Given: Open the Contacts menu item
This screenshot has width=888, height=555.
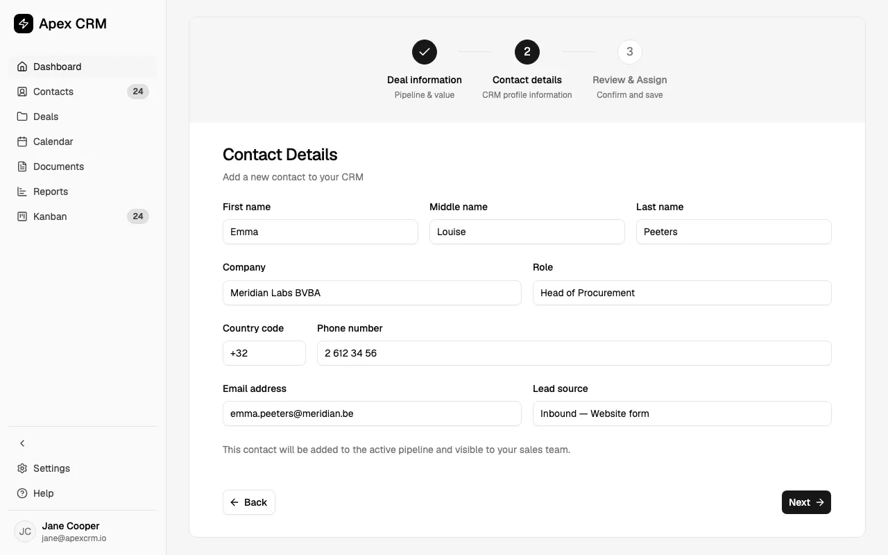Looking at the screenshot, I should pyautogui.click(x=83, y=92).
